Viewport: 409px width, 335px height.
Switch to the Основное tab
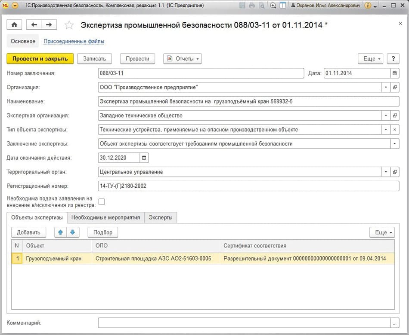click(x=23, y=41)
